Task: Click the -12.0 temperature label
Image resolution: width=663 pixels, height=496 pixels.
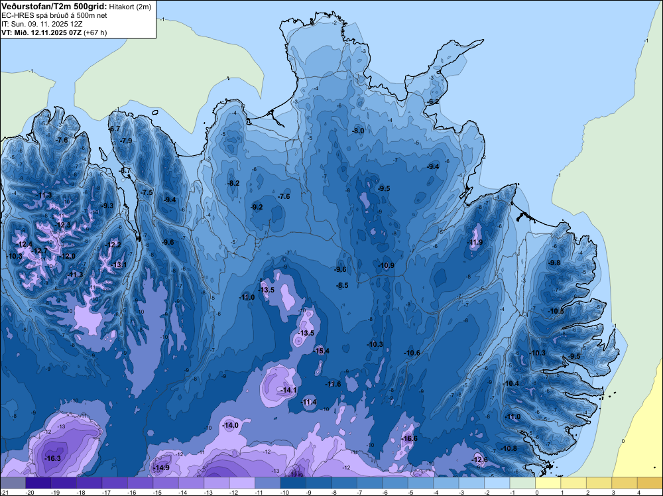Action: (67, 256)
